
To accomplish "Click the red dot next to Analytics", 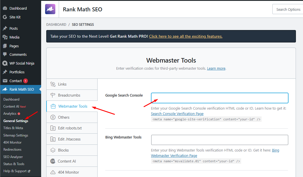I will click(19, 114).
